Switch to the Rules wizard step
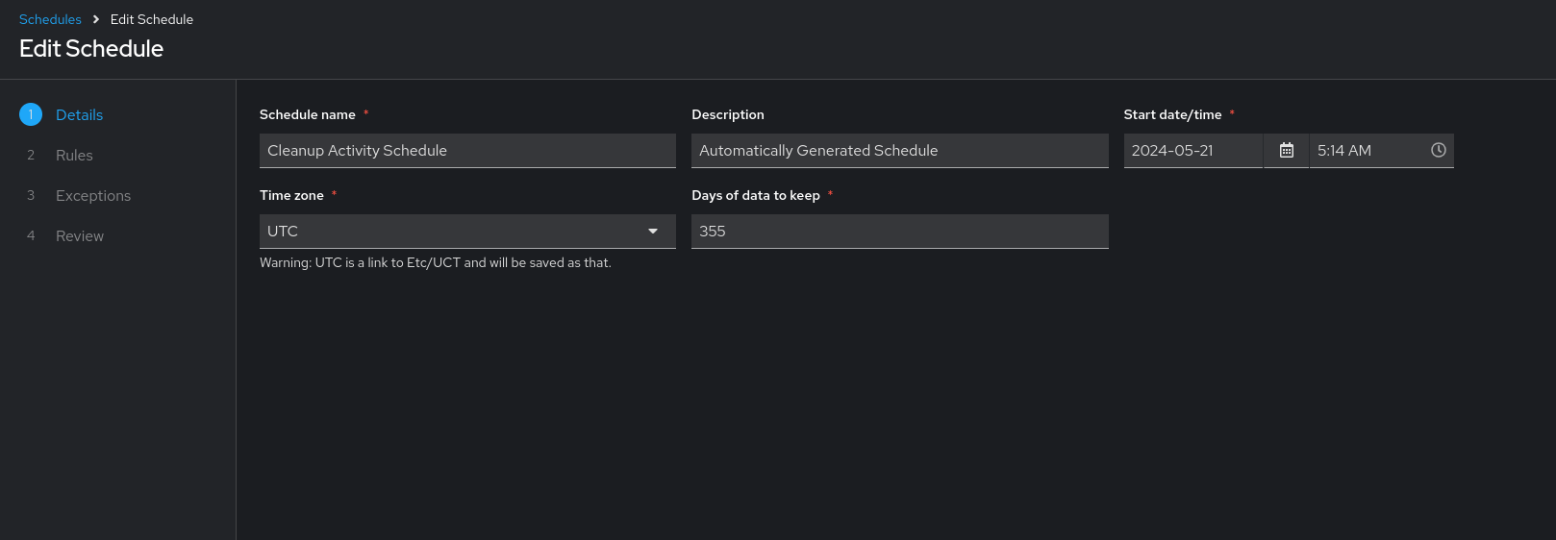The height and width of the screenshot is (540, 1556). [x=74, y=156]
